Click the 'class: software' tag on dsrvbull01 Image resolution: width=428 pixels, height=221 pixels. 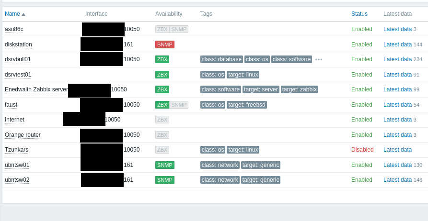point(291,59)
